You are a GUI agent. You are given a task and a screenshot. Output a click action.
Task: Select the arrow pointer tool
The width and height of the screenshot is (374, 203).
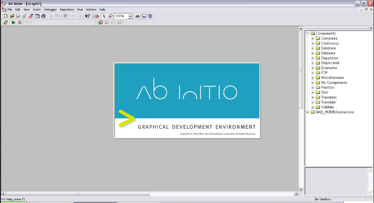click(104, 16)
